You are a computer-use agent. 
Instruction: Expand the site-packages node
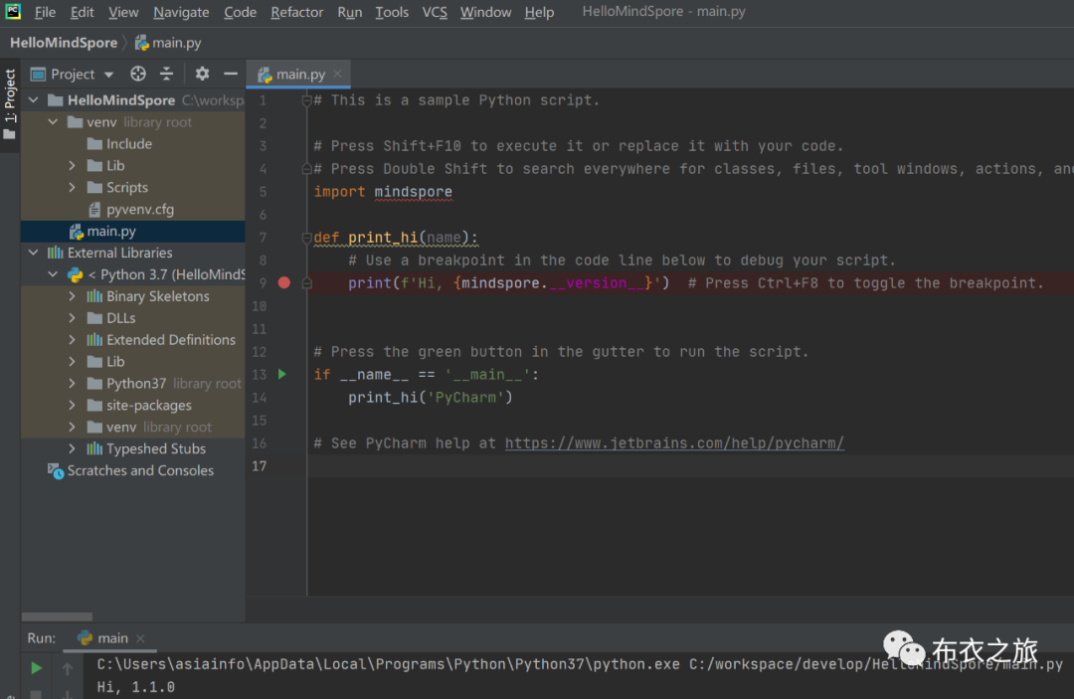pyautogui.click(x=72, y=405)
